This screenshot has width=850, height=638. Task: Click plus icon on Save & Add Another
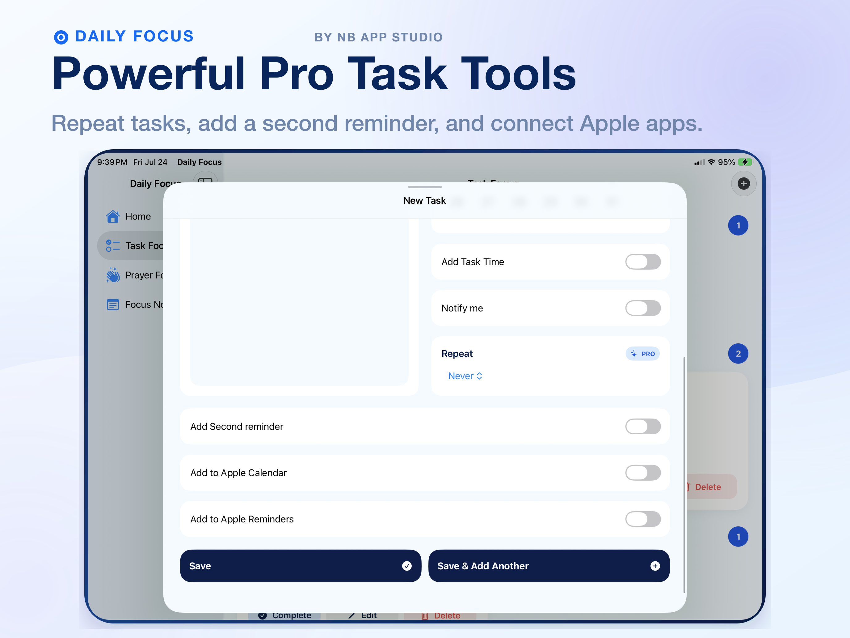click(x=655, y=566)
